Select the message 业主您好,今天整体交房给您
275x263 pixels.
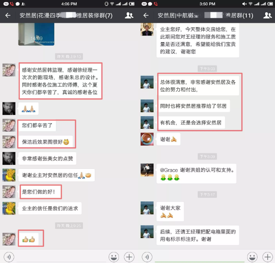(198, 40)
